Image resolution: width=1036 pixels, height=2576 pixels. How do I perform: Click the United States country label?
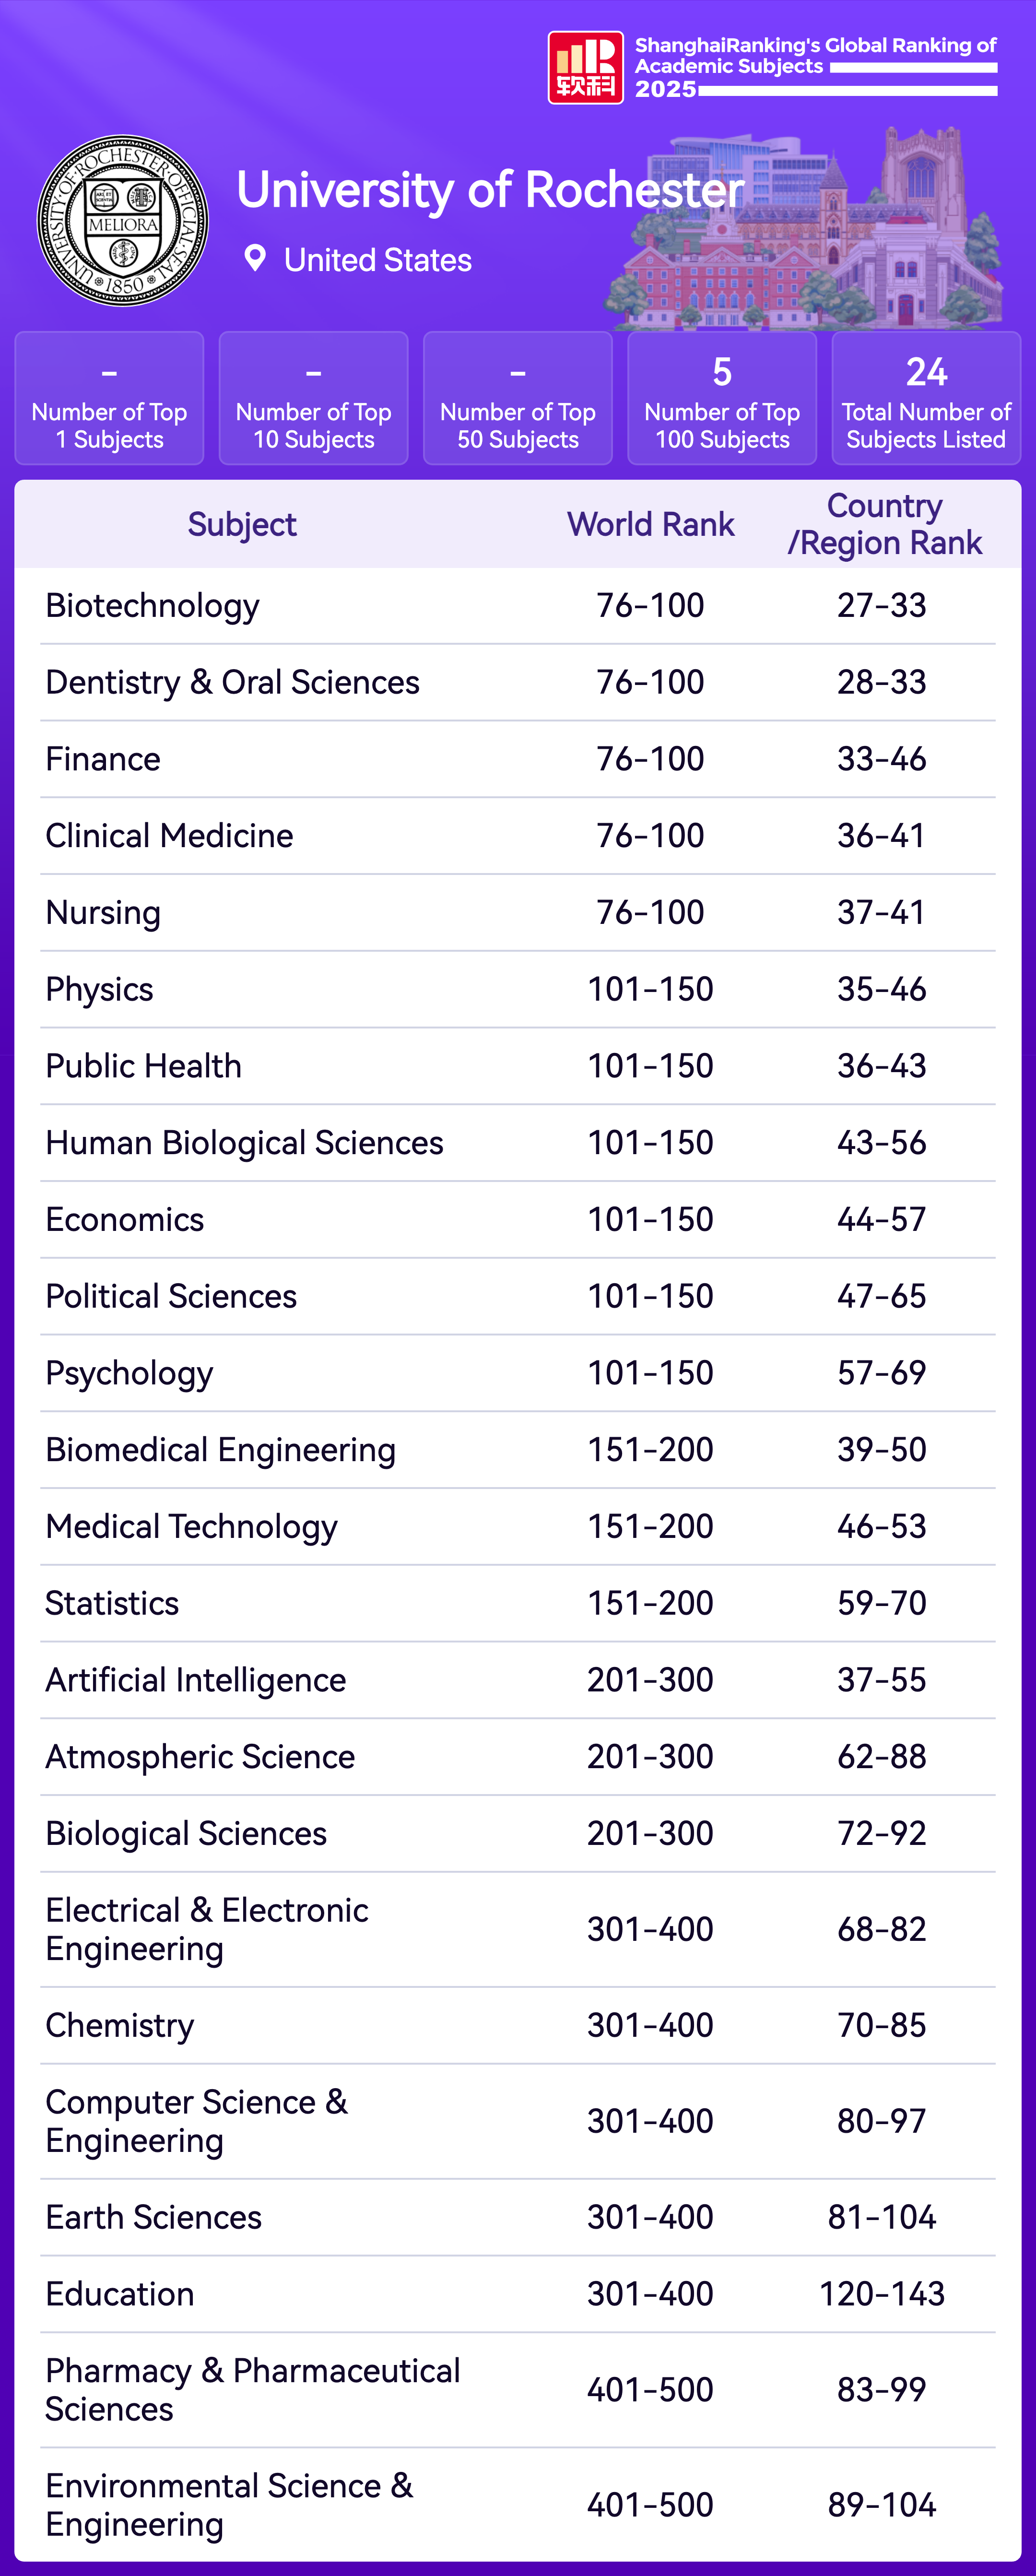click(377, 260)
